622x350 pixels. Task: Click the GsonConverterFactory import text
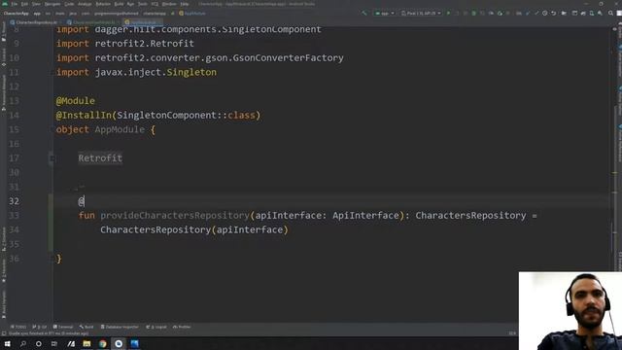click(x=288, y=58)
